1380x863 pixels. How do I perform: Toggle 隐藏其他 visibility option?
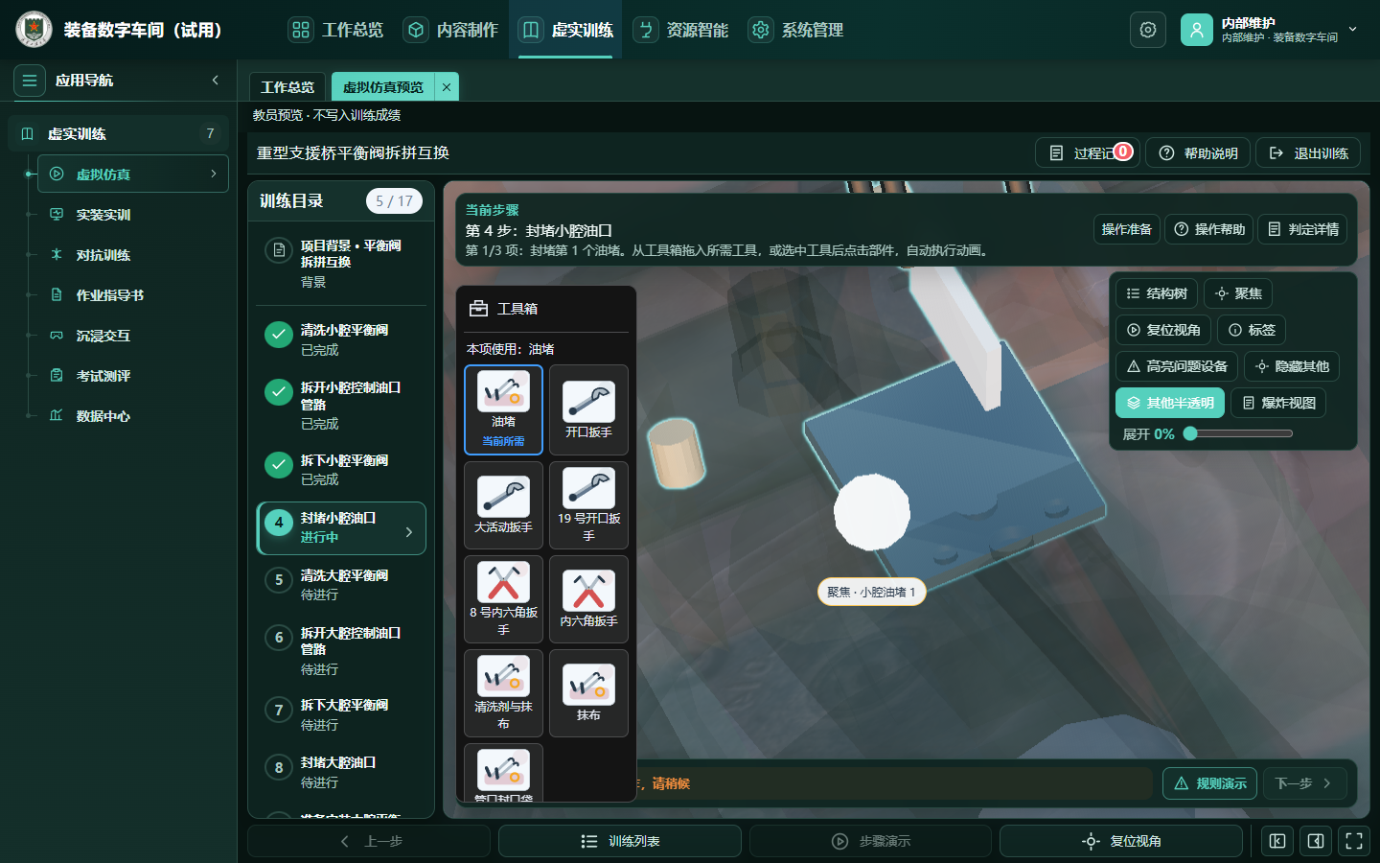coord(1292,366)
